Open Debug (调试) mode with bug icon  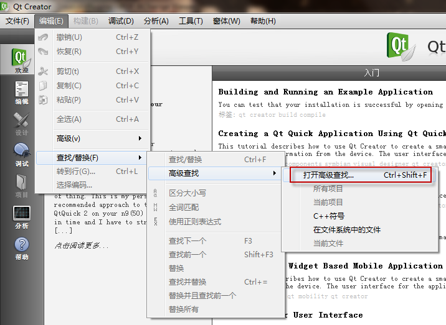click(22, 155)
